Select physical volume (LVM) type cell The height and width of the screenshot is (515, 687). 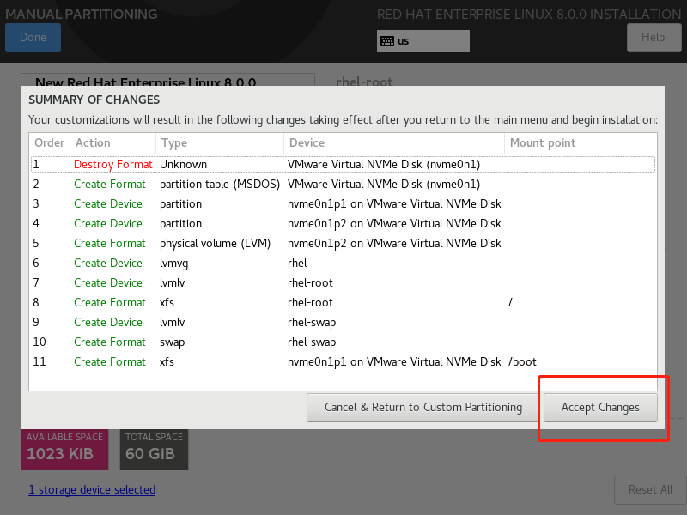pos(215,243)
